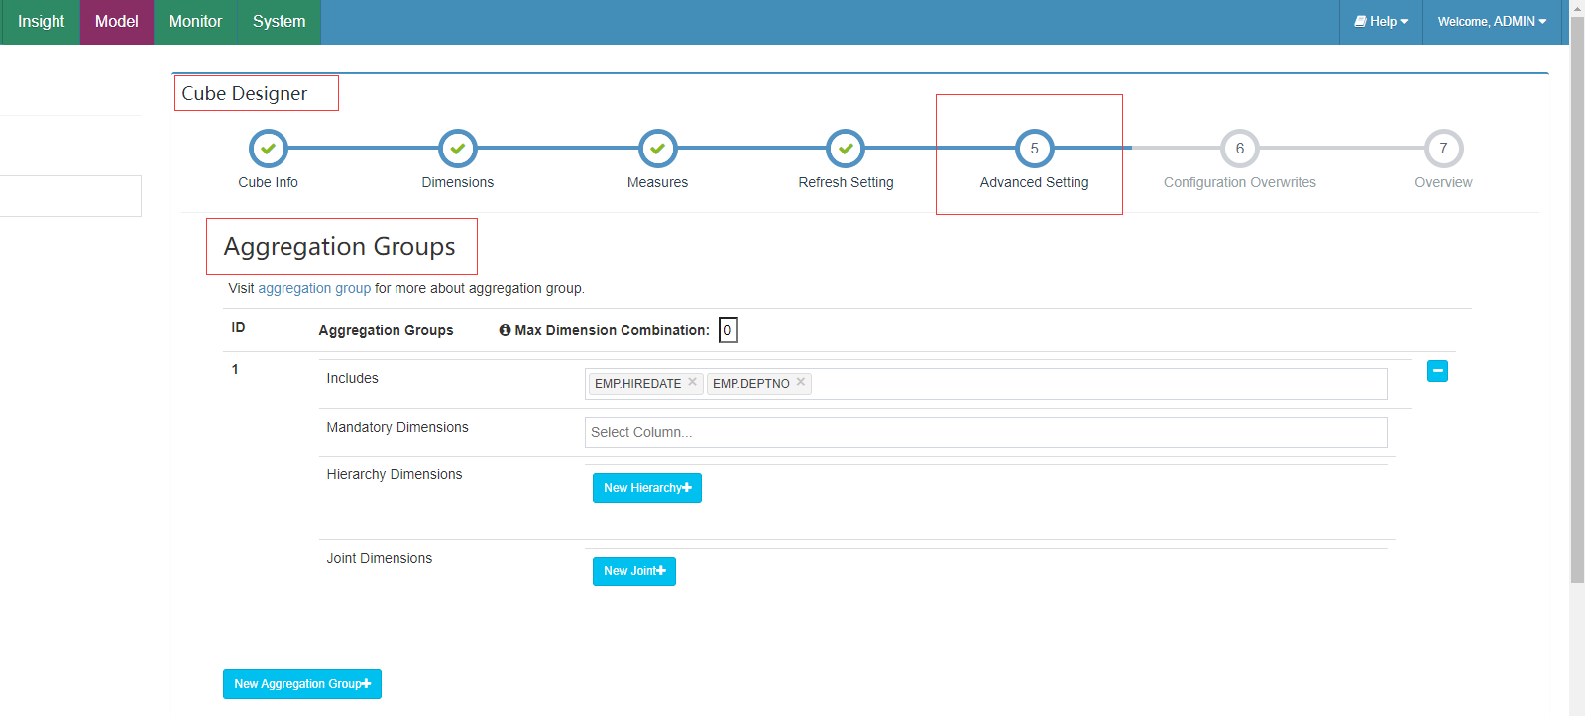Open the Monitor tab
Image resolution: width=1585 pixels, height=716 pixels.
pos(195,22)
